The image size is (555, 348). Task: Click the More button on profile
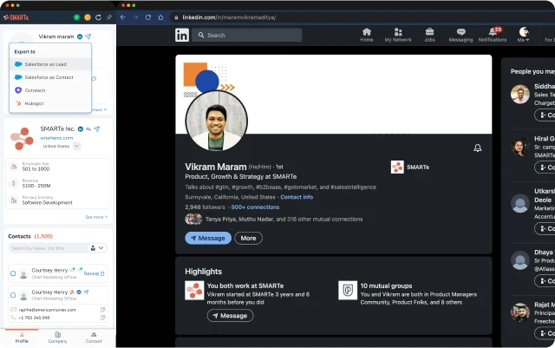[x=249, y=238]
